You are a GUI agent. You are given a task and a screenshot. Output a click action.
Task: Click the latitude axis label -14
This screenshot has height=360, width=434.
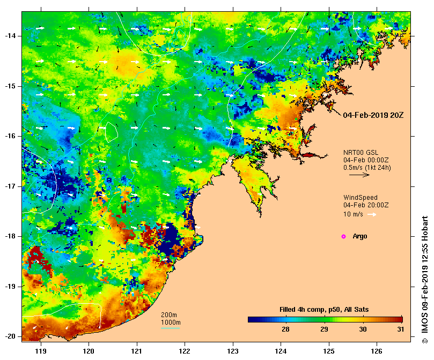point(10,36)
